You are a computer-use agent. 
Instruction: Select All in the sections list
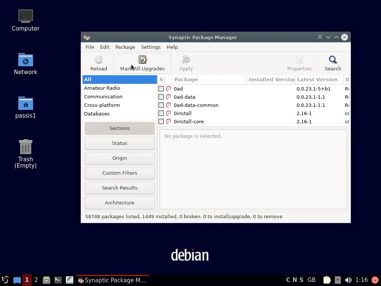click(120, 80)
